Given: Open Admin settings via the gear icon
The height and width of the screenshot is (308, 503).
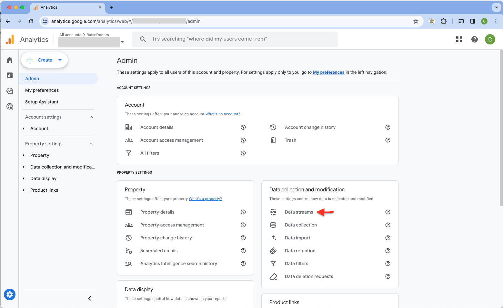Looking at the screenshot, I should pos(10,294).
